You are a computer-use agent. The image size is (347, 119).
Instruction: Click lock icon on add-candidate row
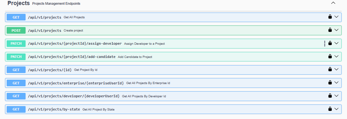pyautogui.click(x=330, y=56)
